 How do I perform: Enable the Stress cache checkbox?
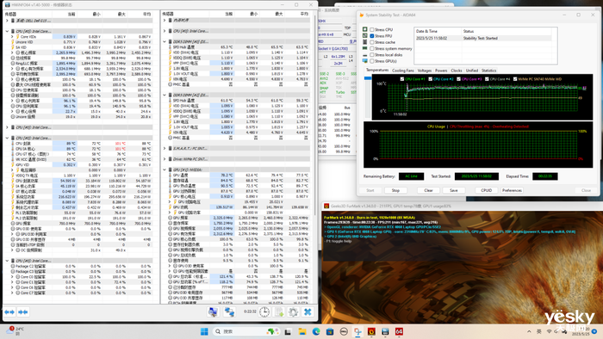372,42
